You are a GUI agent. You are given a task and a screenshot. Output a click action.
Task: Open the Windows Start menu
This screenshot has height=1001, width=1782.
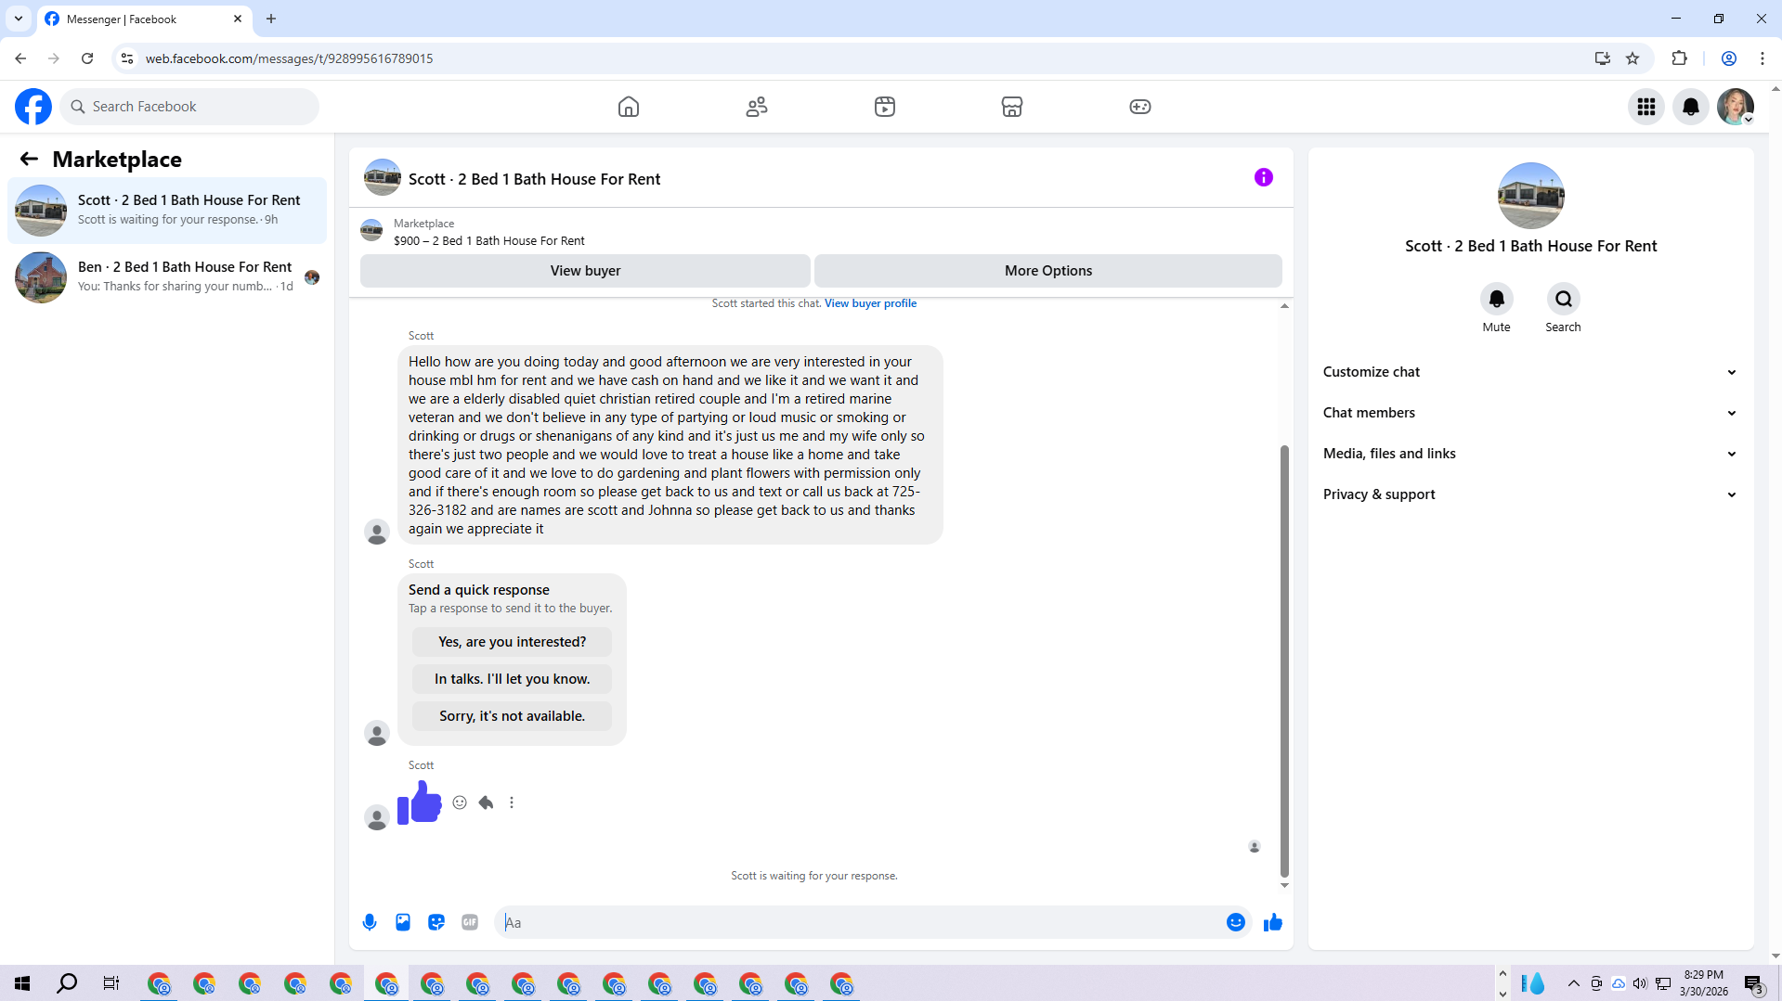click(22, 983)
